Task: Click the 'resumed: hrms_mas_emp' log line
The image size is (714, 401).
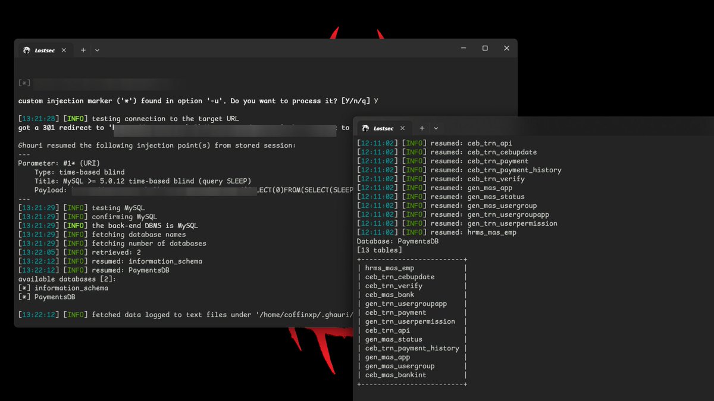Action: (x=437, y=232)
